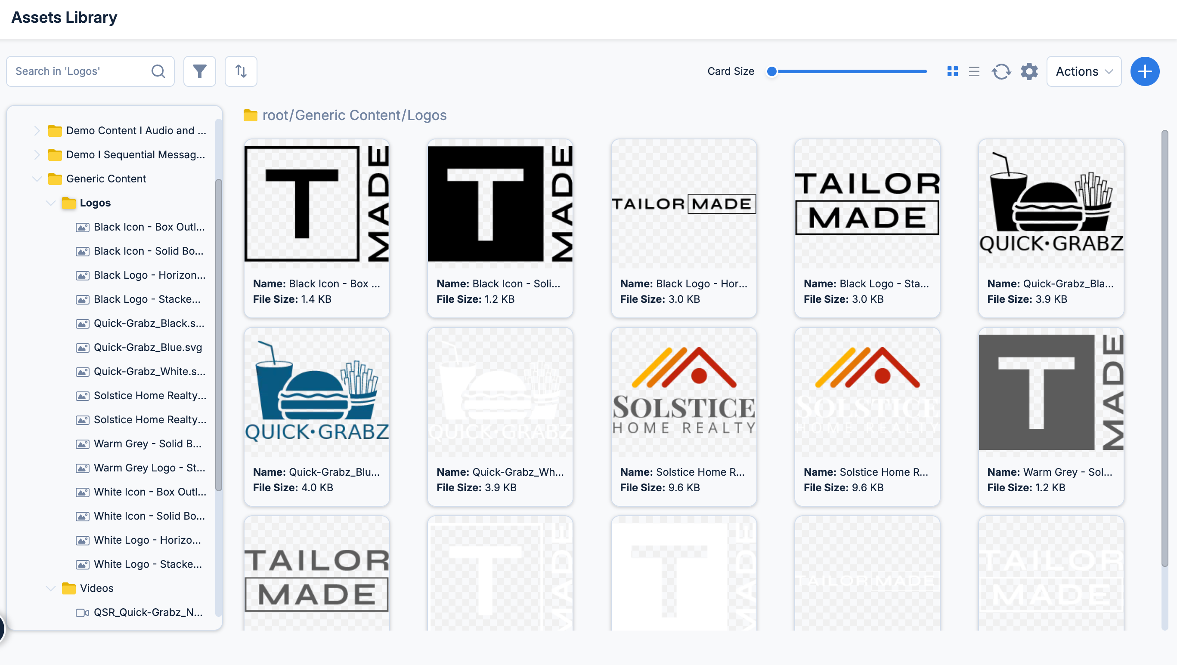Switch to list view

click(974, 71)
